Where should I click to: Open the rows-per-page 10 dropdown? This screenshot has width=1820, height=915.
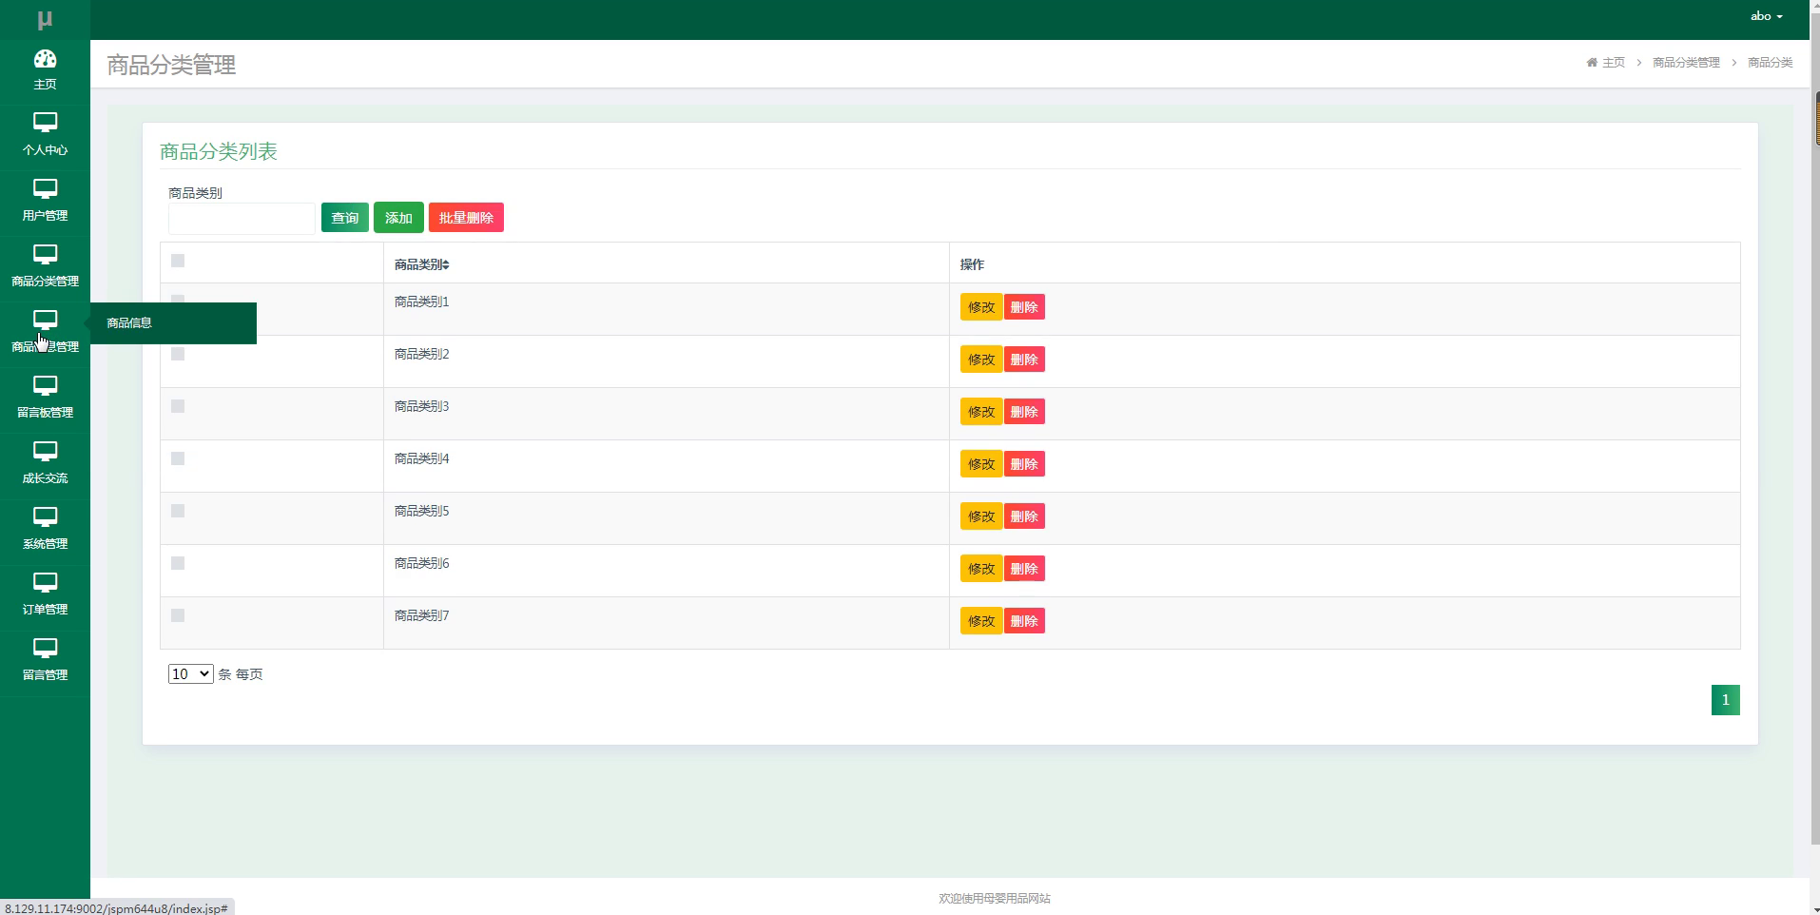190,673
